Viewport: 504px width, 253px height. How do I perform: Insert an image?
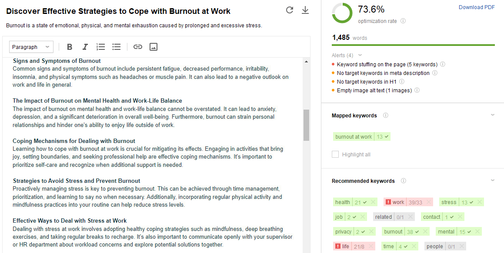154,47
